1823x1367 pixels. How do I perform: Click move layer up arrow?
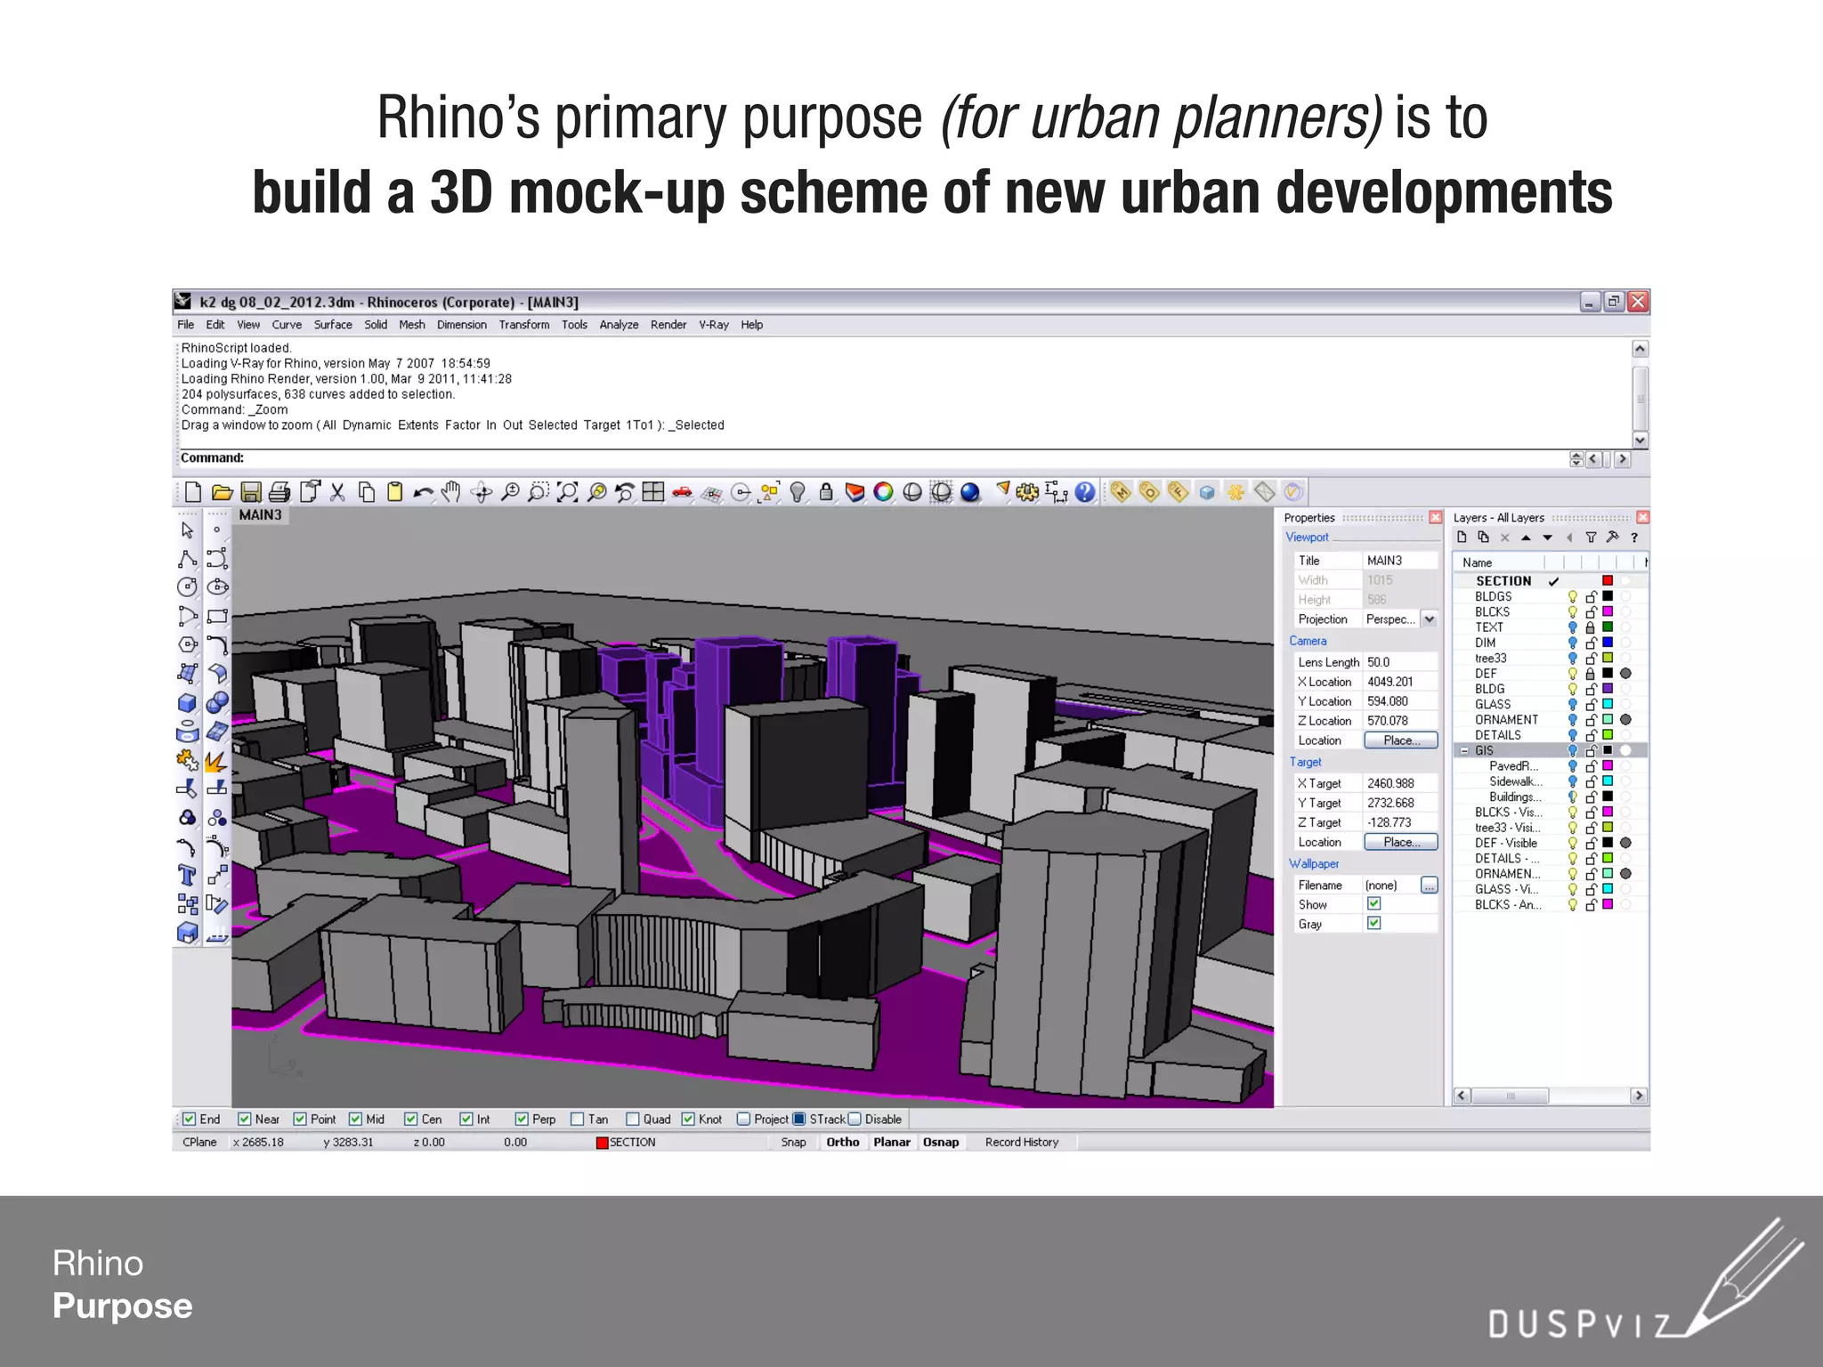(1526, 537)
